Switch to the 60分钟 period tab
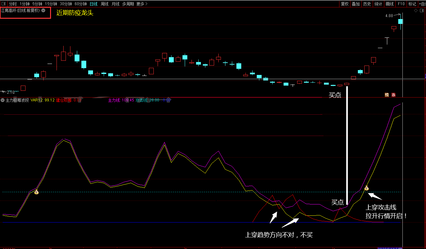This screenshot has width=426, height=249. (80, 4)
